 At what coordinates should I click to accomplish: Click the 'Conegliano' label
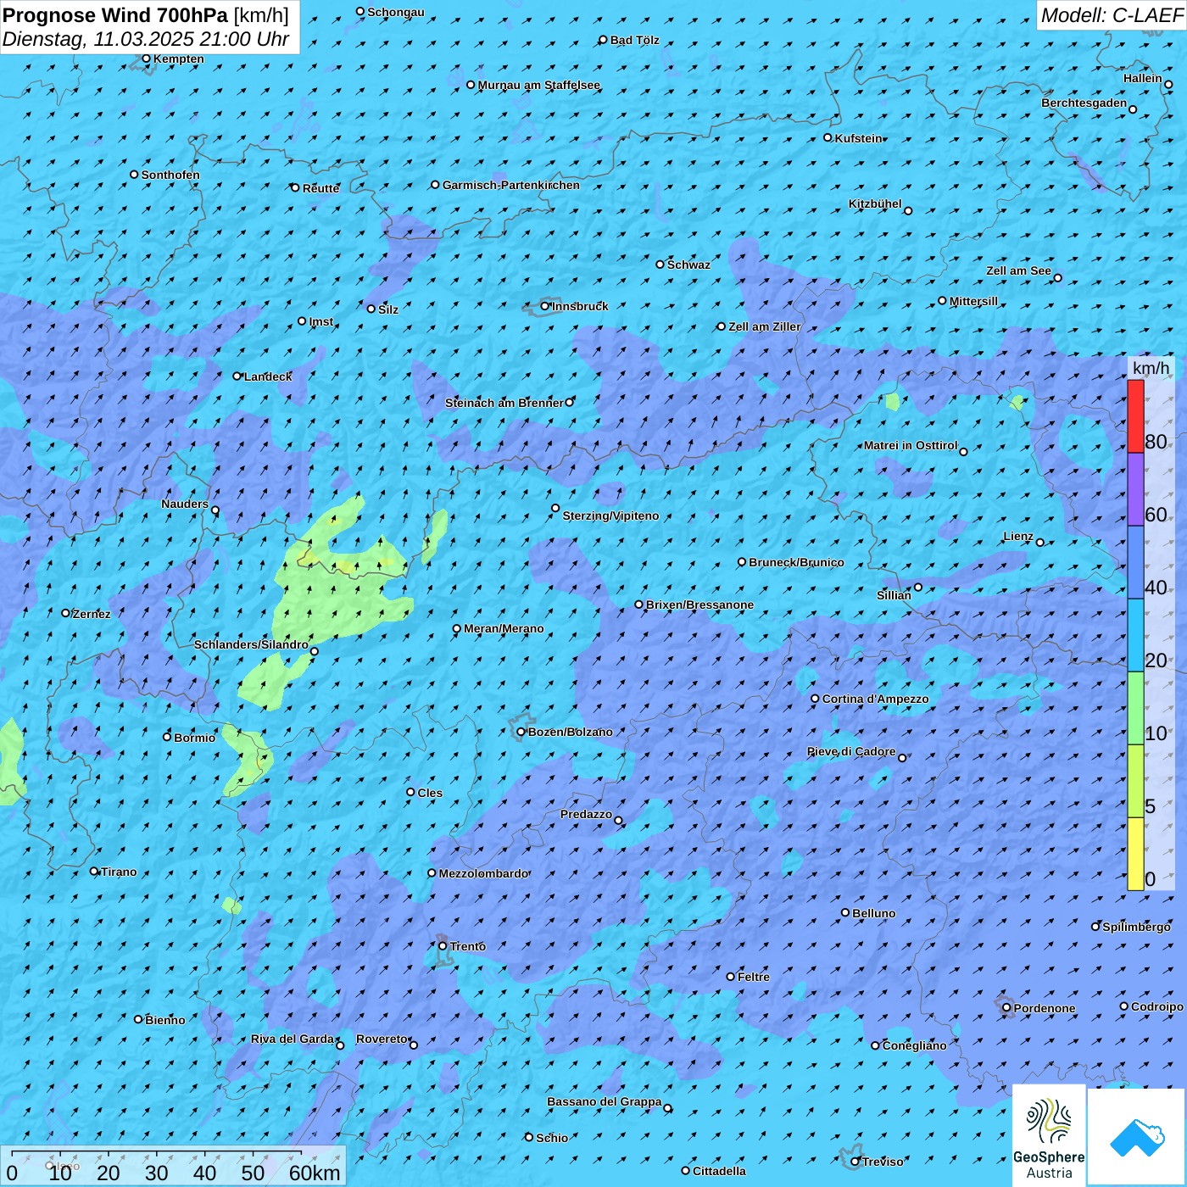click(914, 1045)
